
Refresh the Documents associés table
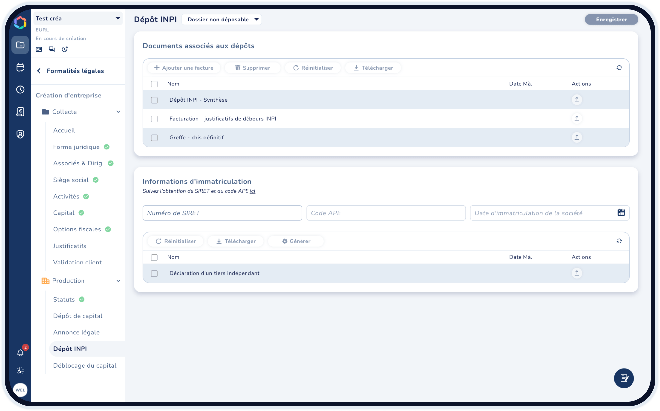coord(619,68)
